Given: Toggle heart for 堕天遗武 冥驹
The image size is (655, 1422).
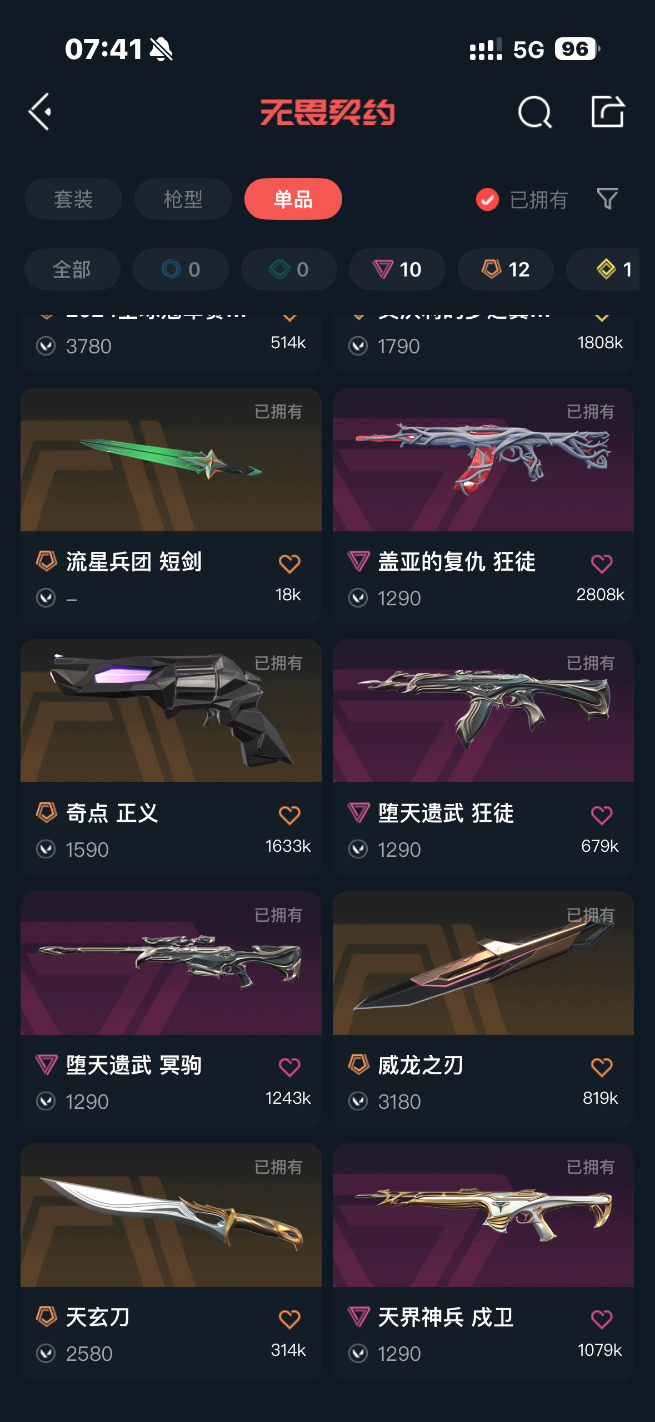Looking at the screenshot, I should [289, 1067].
